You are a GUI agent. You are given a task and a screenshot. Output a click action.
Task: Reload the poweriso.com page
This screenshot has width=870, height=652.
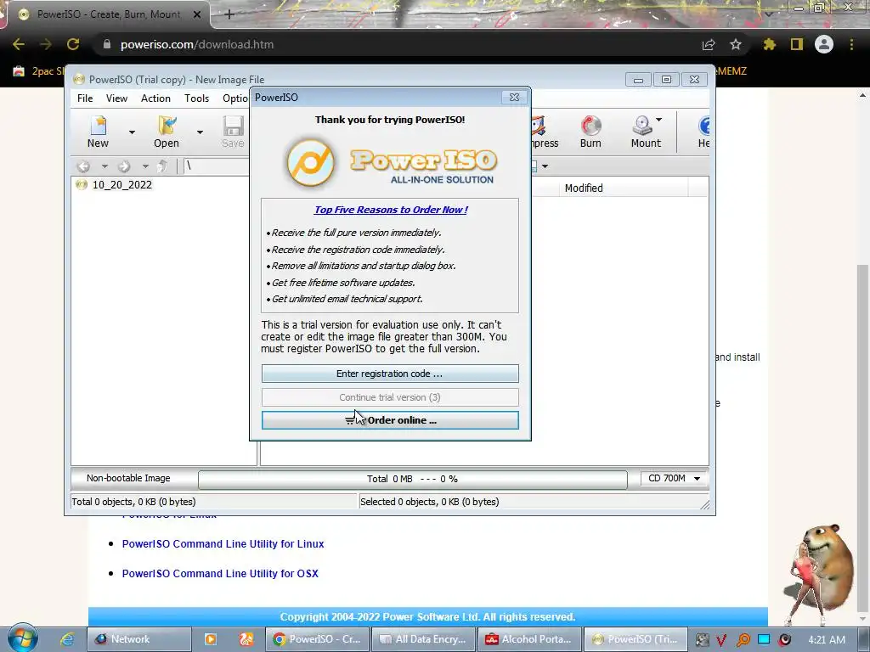73,44
